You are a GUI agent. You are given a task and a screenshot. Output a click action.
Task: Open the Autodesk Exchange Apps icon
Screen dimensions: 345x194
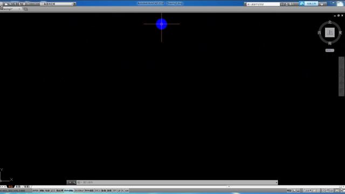click(302, 4)
